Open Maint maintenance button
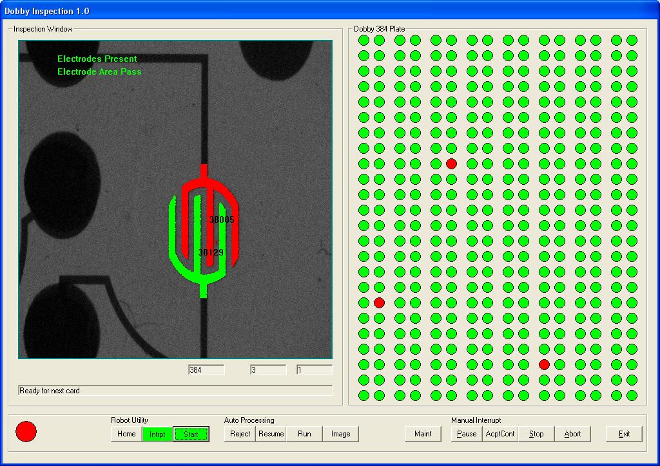 pyautogui.click(x=423, y=434)
